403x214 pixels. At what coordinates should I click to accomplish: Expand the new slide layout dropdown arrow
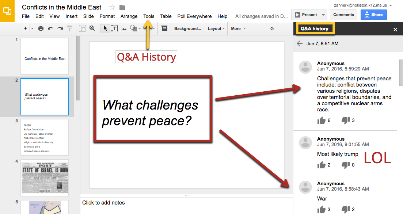(33, 28)
